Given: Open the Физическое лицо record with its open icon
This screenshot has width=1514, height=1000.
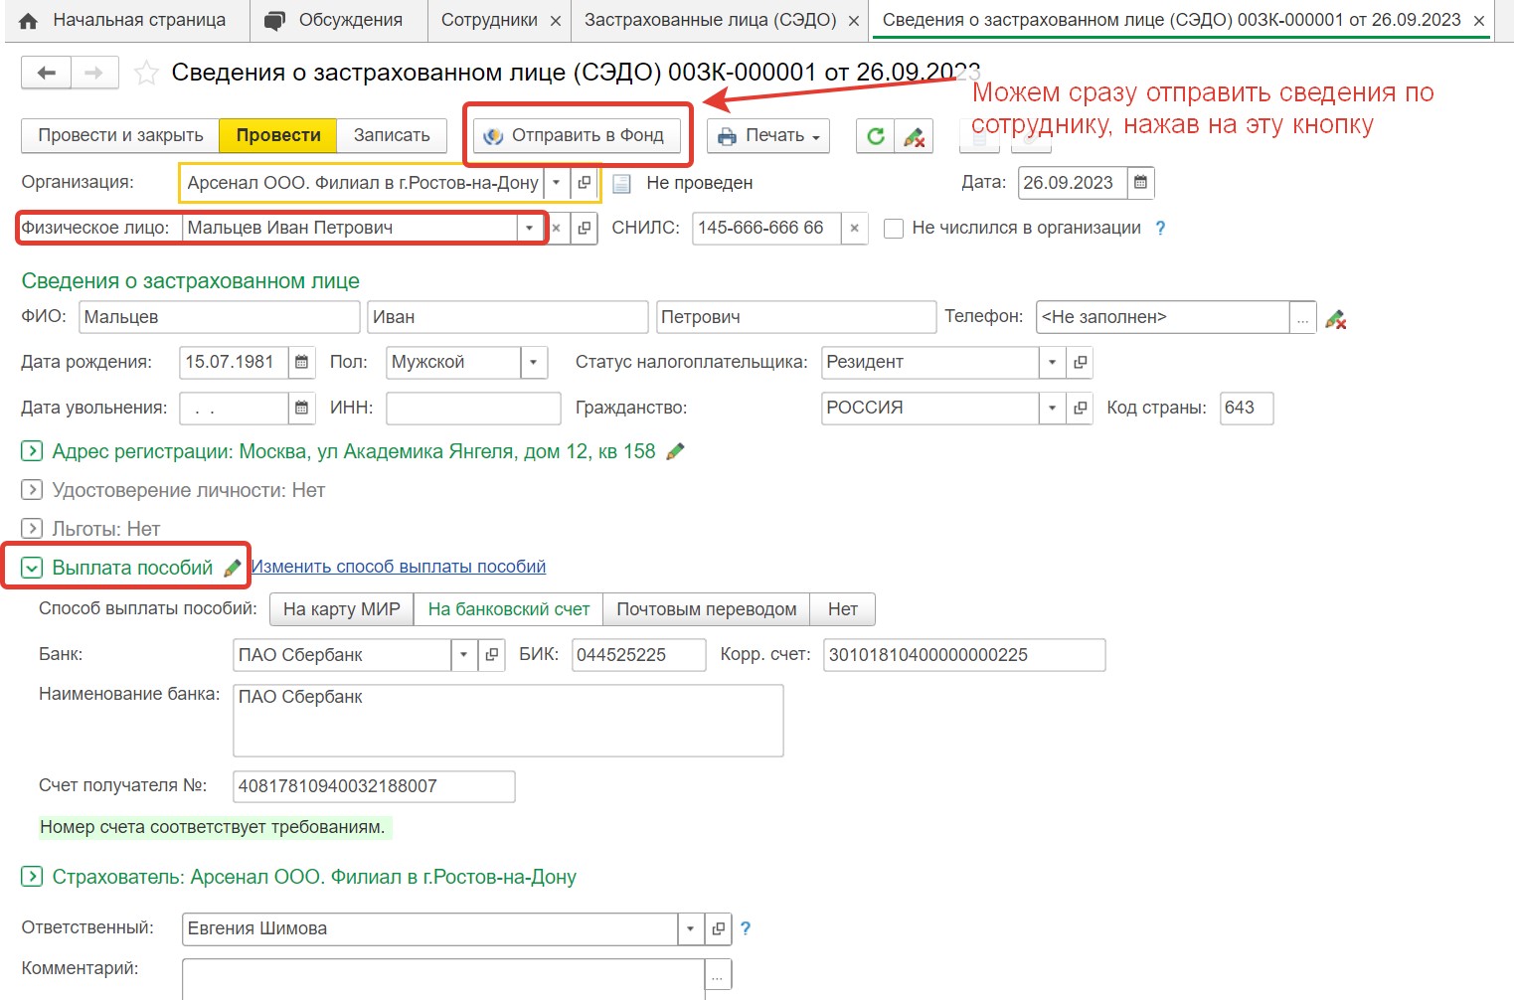Looking at the screenshot, I should point(585,228).
